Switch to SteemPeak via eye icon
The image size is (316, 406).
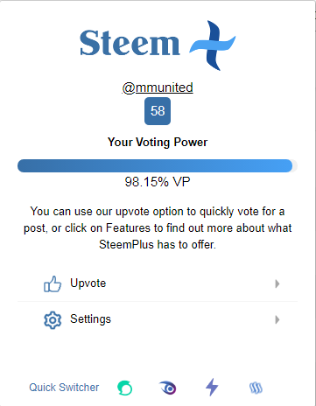point(168,388)
